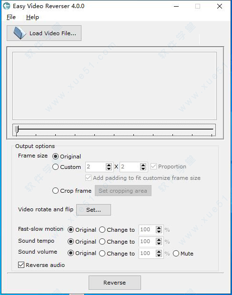The width and height of the screenshot is (232, 295).
Task: Click Sound volume percentage field
Action: click(148, 253)
